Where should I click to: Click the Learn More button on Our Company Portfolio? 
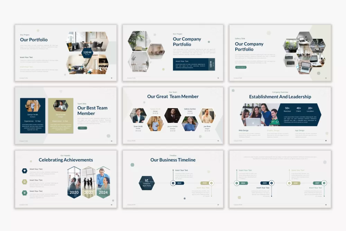(x=240, y=67)
